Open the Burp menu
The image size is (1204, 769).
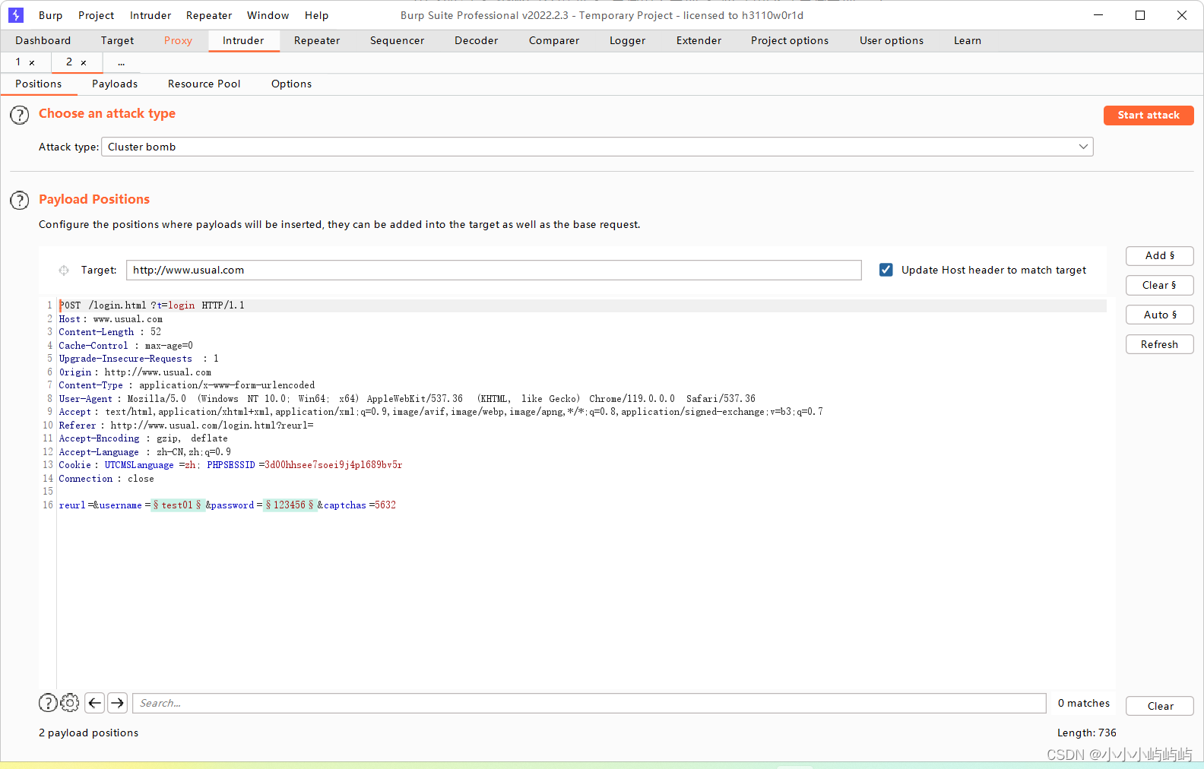coord(50,15)
